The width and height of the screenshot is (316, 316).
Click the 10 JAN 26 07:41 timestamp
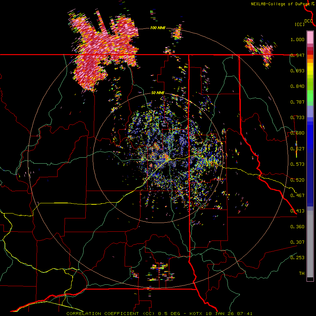pyautogui.click(x=229, y=314)
